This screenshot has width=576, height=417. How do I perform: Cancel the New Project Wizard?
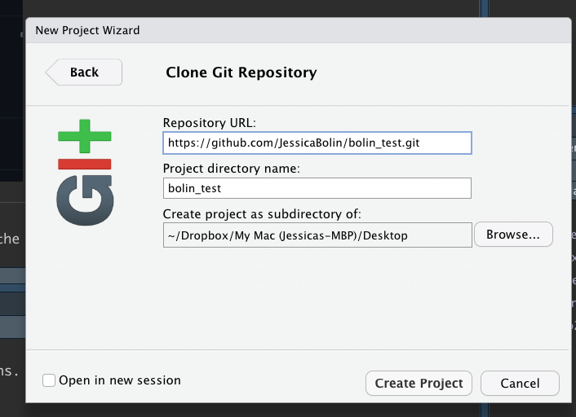pos(520,383)
